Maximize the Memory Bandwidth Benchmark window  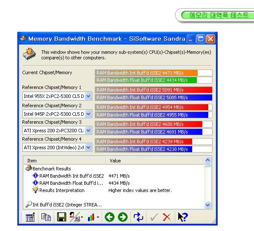[201, 39]
